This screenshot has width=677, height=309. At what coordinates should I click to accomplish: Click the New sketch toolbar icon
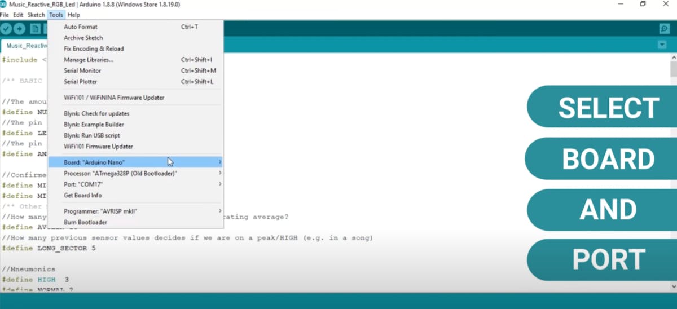coord(36,29)
